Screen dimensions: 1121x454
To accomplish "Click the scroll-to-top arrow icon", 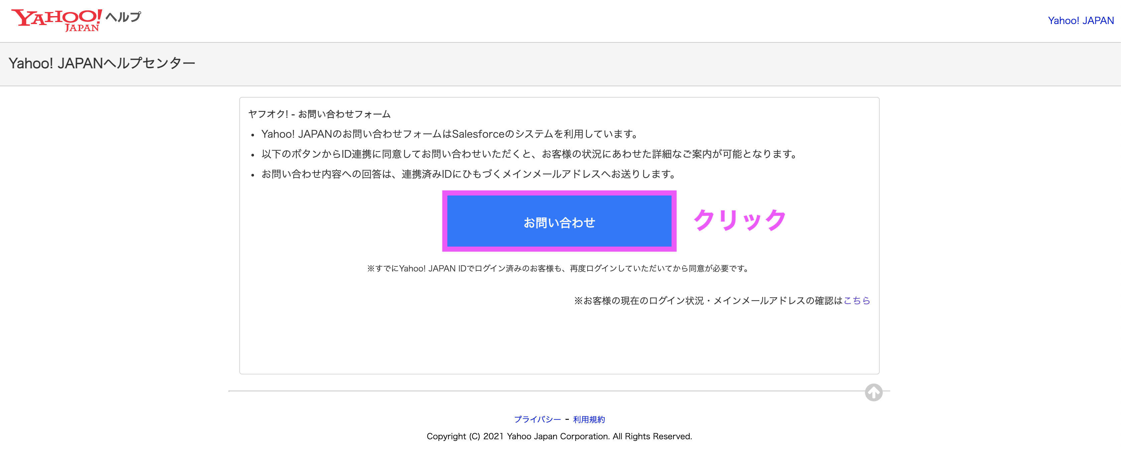I will [x=873, y=392].
